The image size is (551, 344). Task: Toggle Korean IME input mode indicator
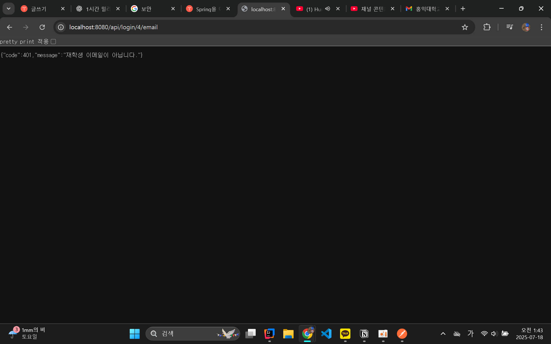pyautogui.click(x=470, y=333)
